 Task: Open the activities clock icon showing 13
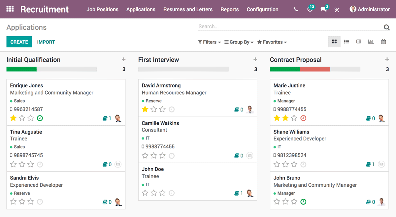310,10
